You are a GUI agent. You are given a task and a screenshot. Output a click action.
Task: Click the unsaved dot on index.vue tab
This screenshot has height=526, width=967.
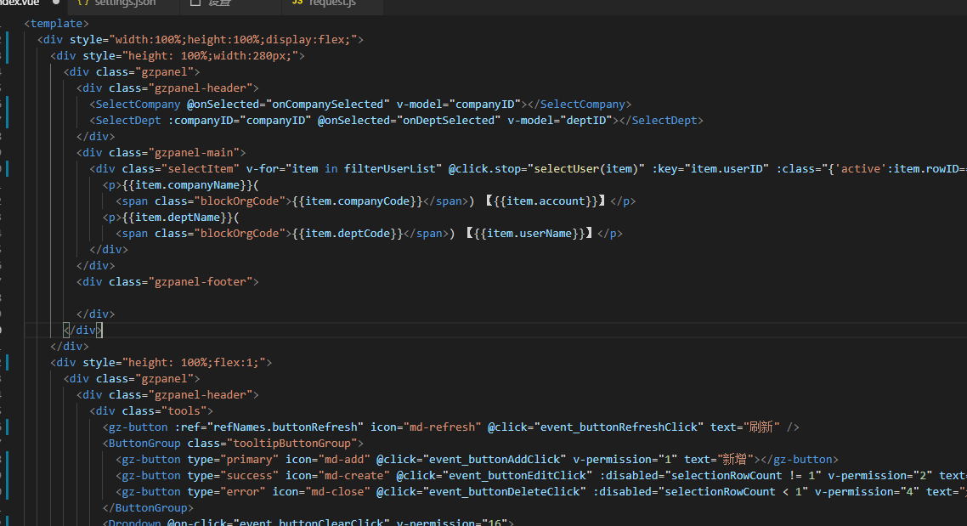56,2
